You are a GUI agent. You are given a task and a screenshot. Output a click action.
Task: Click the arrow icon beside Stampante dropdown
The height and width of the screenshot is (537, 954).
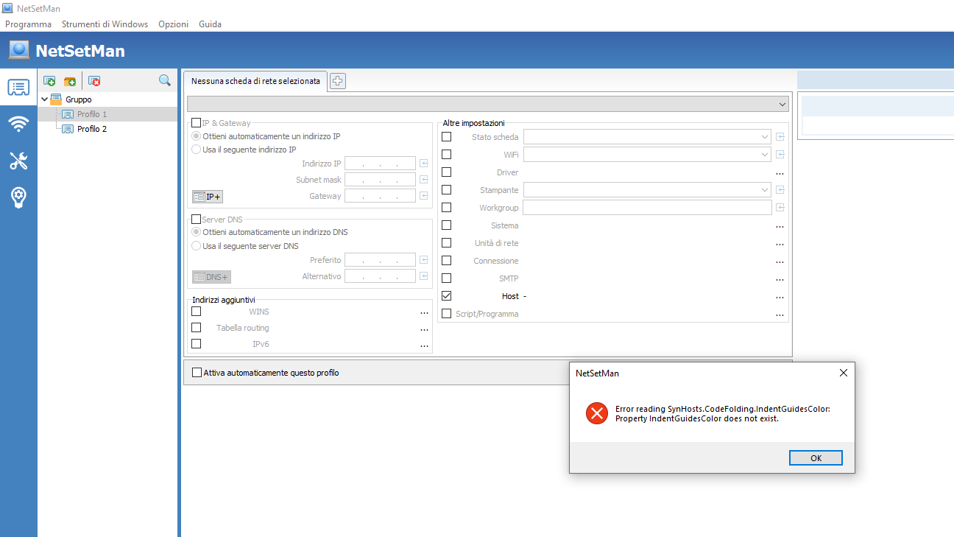[x=780, y=190]
